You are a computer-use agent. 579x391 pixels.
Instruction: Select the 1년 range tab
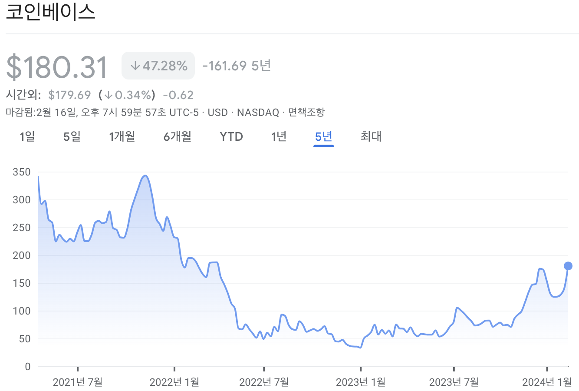[279, 137]
